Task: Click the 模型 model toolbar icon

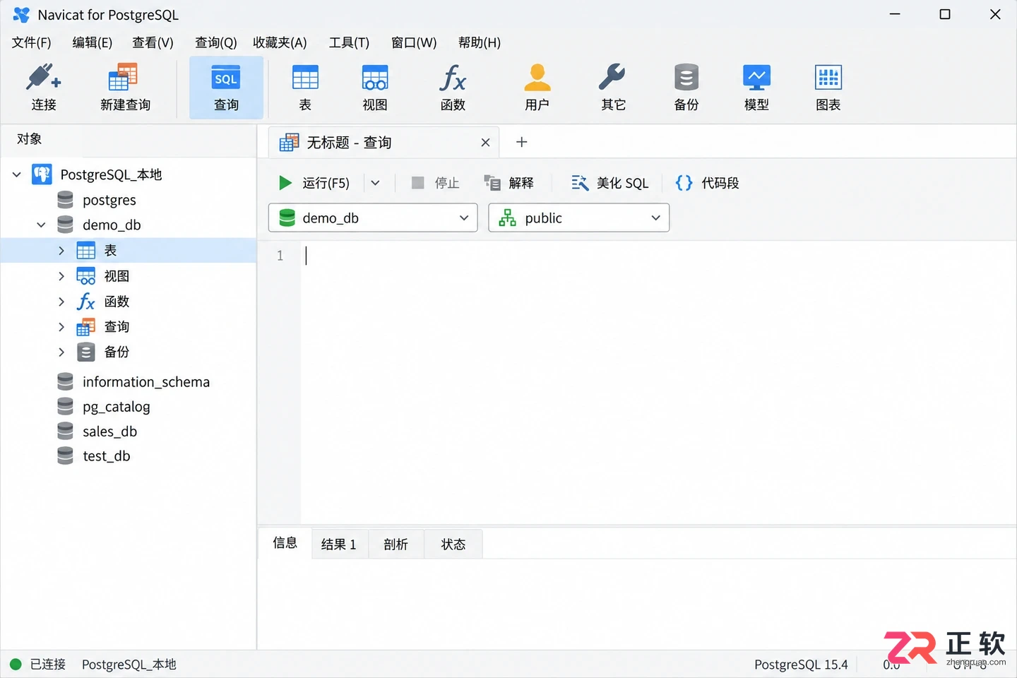Action: click(x=756, y=88)
